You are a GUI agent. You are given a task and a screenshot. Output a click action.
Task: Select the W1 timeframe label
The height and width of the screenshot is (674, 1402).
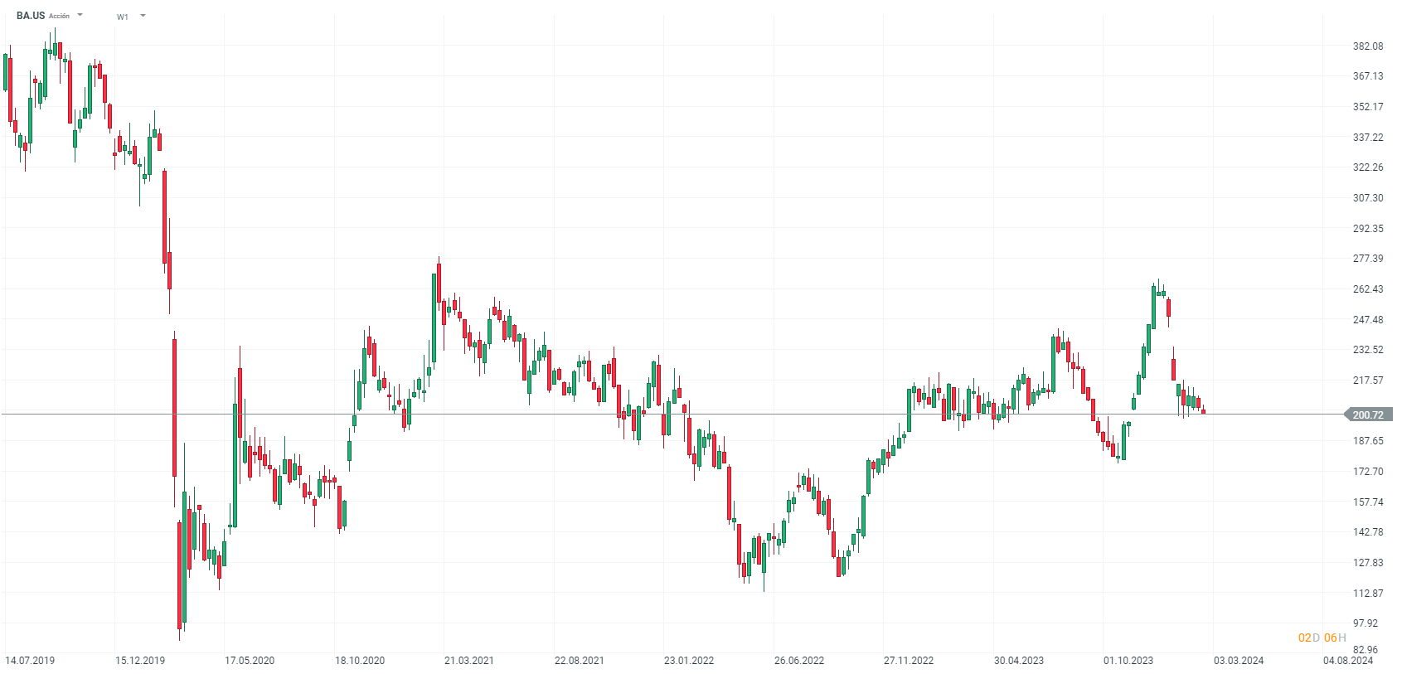123,17
